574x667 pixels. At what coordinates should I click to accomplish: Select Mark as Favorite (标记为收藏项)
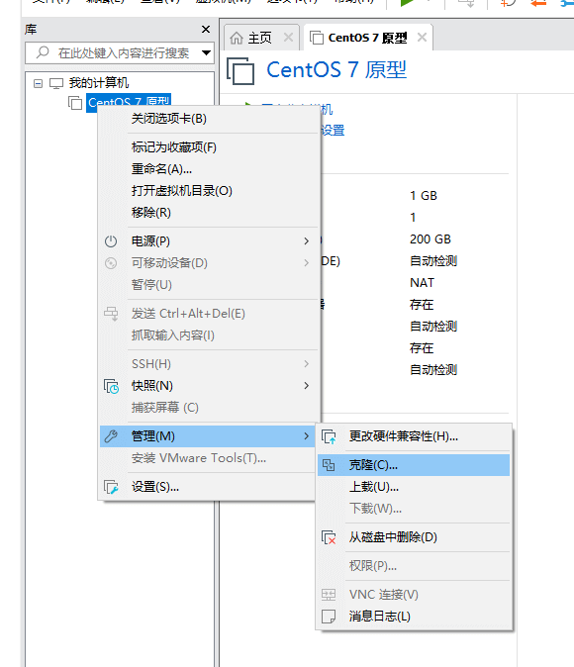coord(209,147)
